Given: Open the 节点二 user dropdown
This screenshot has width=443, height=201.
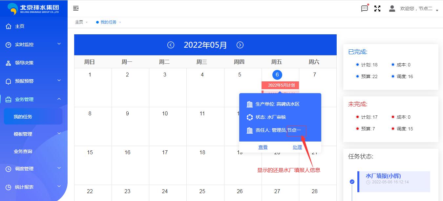Looking at the screenshot, I should point(418,9).
